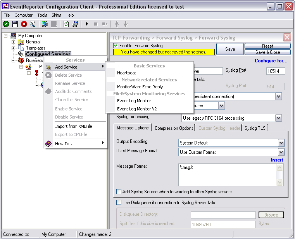Click the red rule icon under TCP

point(37,73)
